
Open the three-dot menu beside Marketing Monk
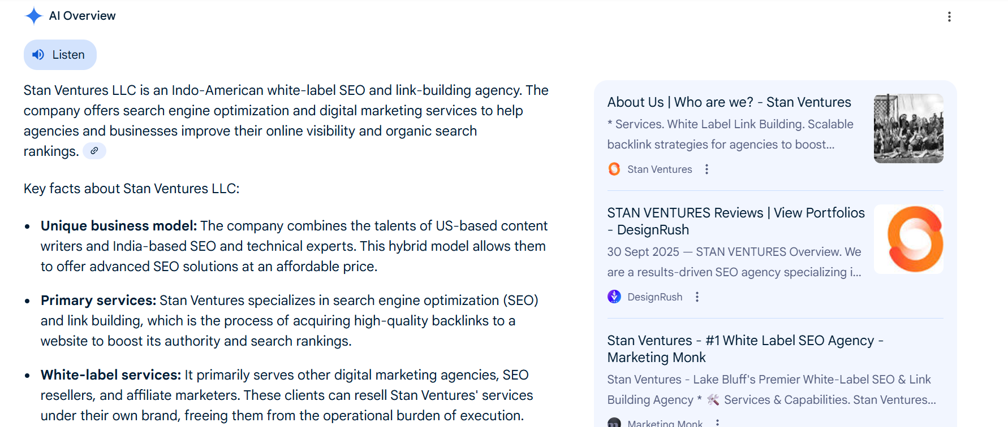[x=717, y=422]
